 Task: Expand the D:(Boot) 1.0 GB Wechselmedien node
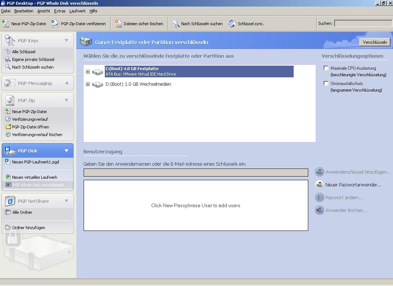pos(88,84)
